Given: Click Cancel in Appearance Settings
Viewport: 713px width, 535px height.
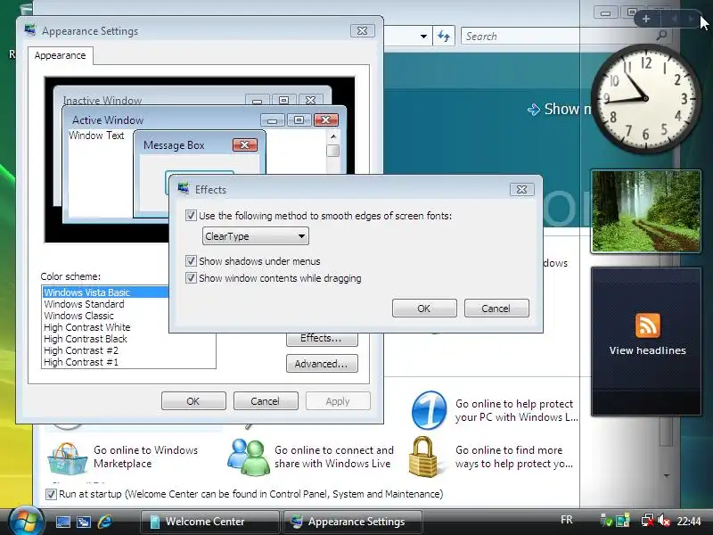Looking at the screenshot, I should click(266, 401).
